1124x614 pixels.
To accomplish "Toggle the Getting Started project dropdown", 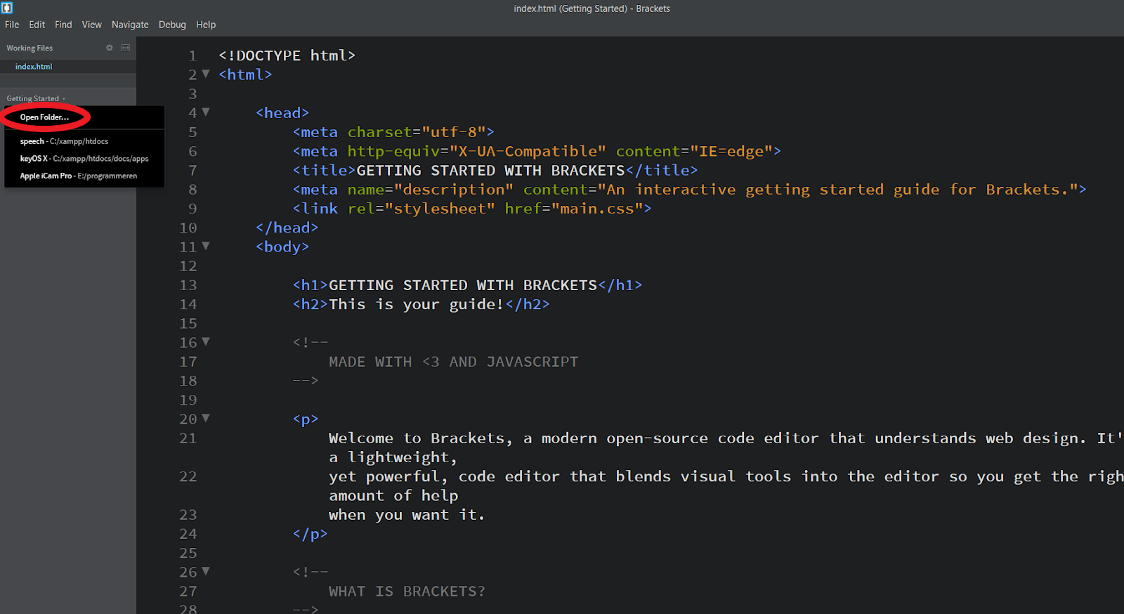I will click(36, 98).
